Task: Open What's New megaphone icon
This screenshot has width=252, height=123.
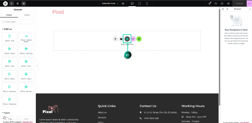Action: pyautogui.click(x=209, y=3)
